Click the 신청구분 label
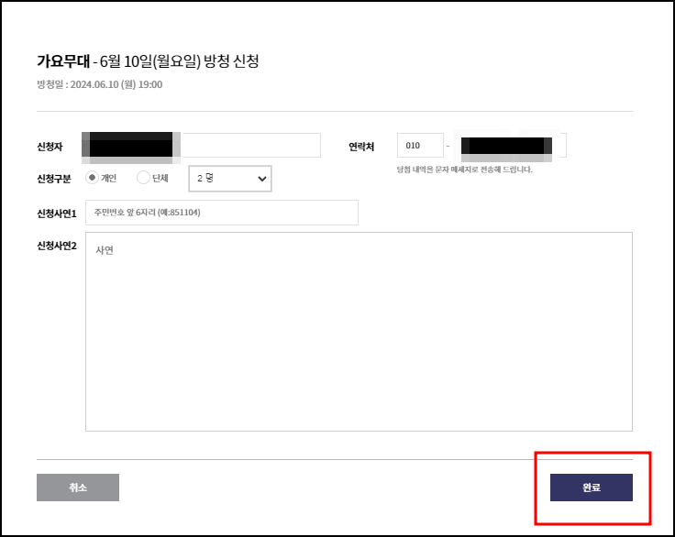Image resolution: width=675 pixels, height=537 pixels. (54, 179)
